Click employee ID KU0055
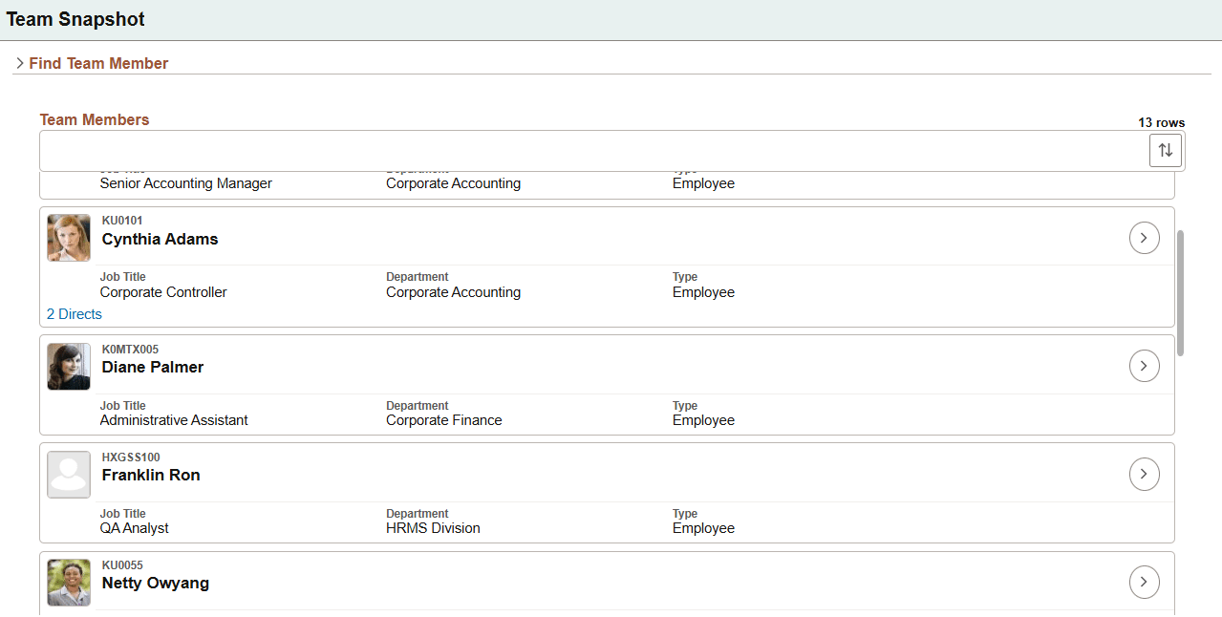Viewport: 1222px width, 617px height. (122, 565)
